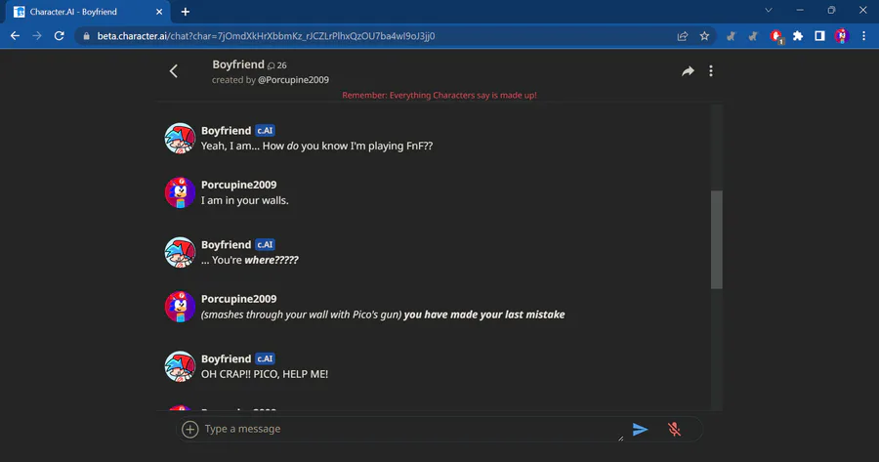Image resolution: width=879 pixels, height=462 pixels.
Task: Click the browser profile avatar
Action: pos(842,36)
